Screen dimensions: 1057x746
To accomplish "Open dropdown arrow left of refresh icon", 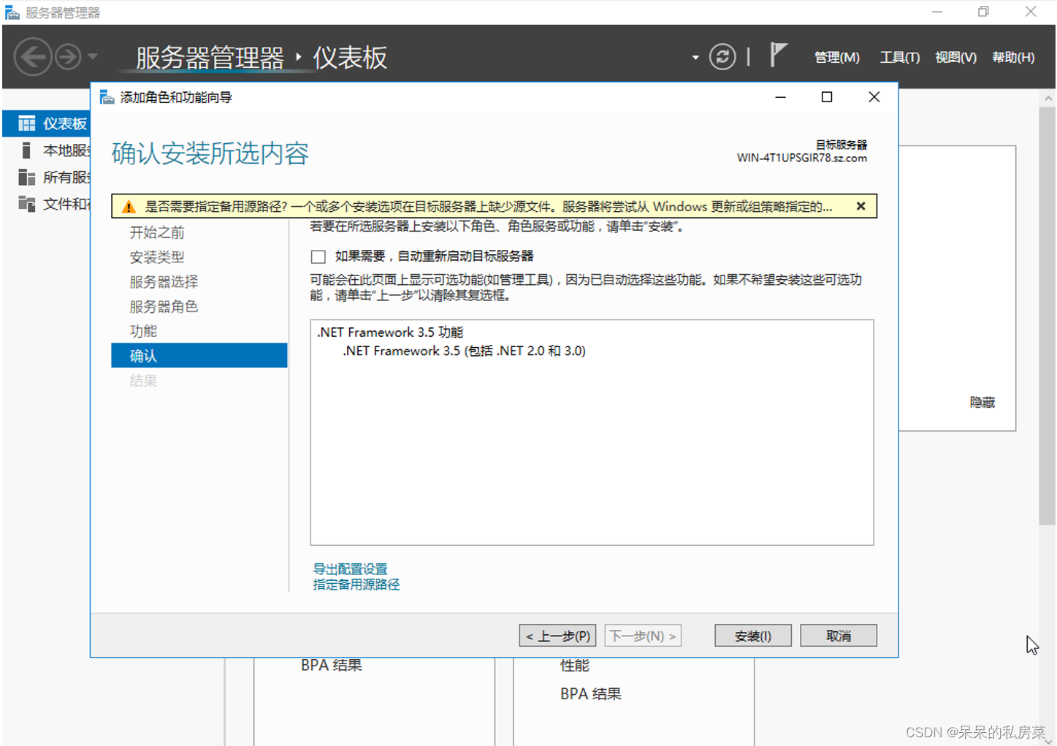I will click(695, 58).
